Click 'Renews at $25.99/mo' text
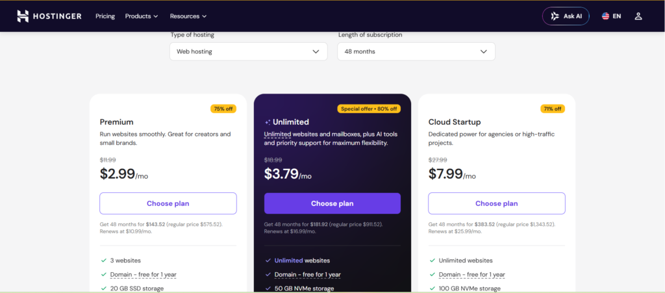665x293 pixels. tap(455, 231)
